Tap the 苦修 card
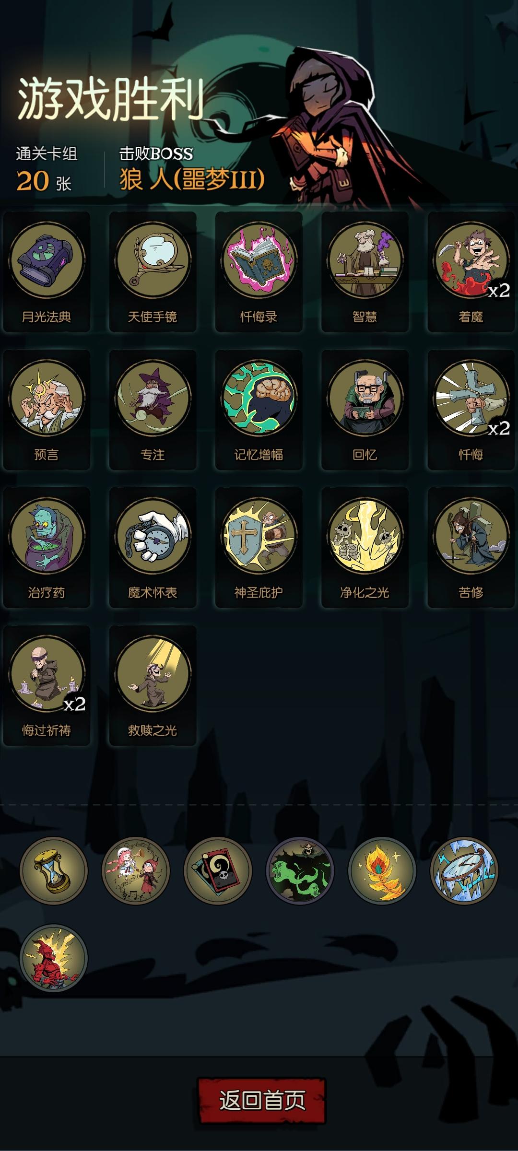This screenshot has width=518, height=1151. tap(471, 548)
